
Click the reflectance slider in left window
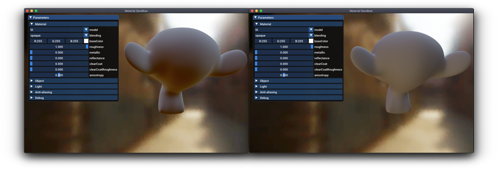pos(59,58)
